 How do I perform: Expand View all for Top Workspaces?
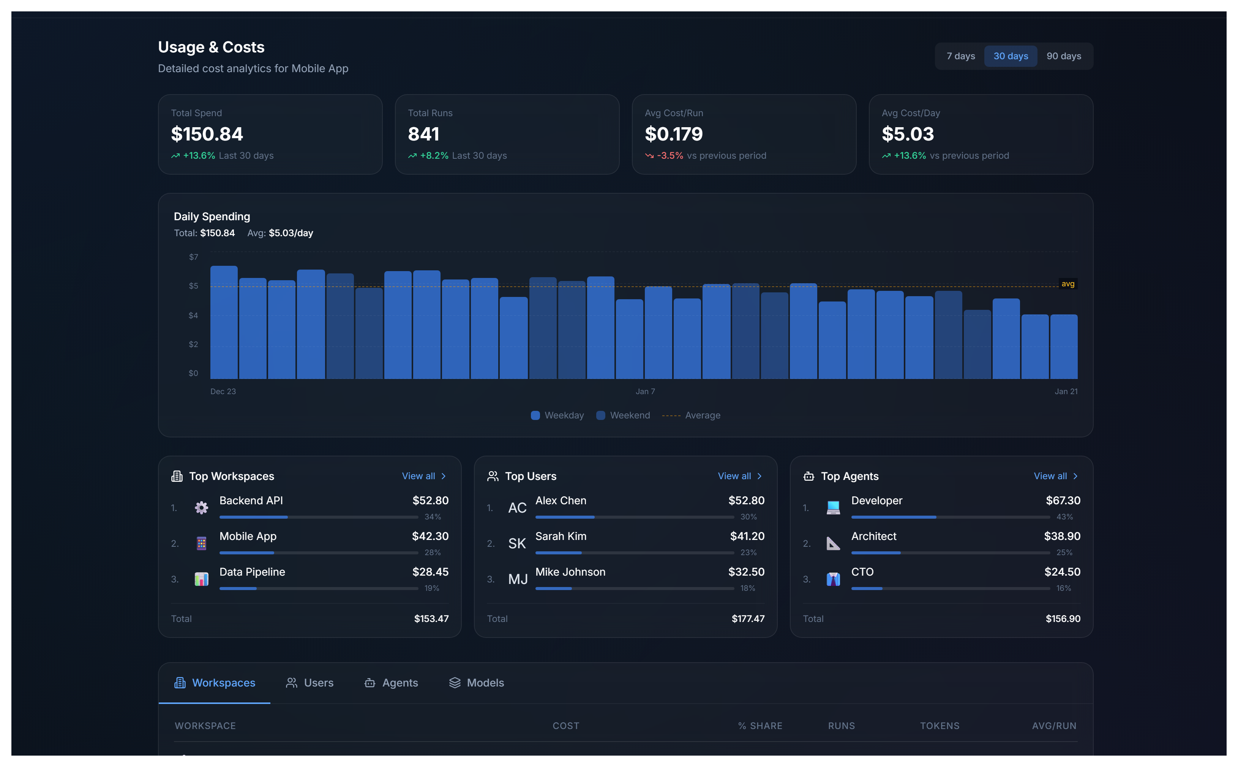424,476
